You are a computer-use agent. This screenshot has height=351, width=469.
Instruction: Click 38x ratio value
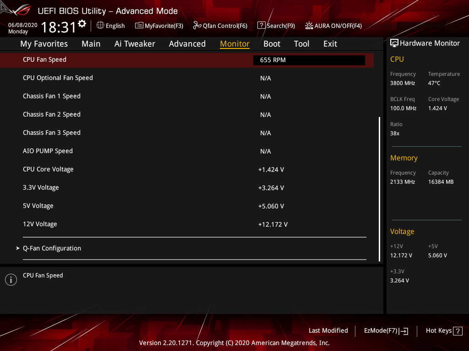coord(395,133)
